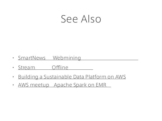This screenshot has height=121, width=162.
Task: Click the word SmartNews in first link
Action: [x=32, y=58]
